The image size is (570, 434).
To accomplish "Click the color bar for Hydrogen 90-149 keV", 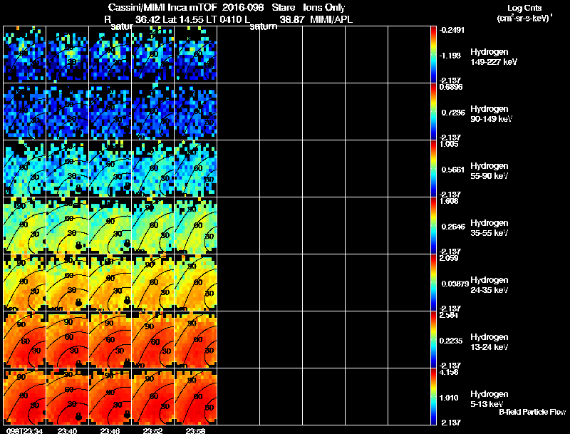I will point(433,112).
